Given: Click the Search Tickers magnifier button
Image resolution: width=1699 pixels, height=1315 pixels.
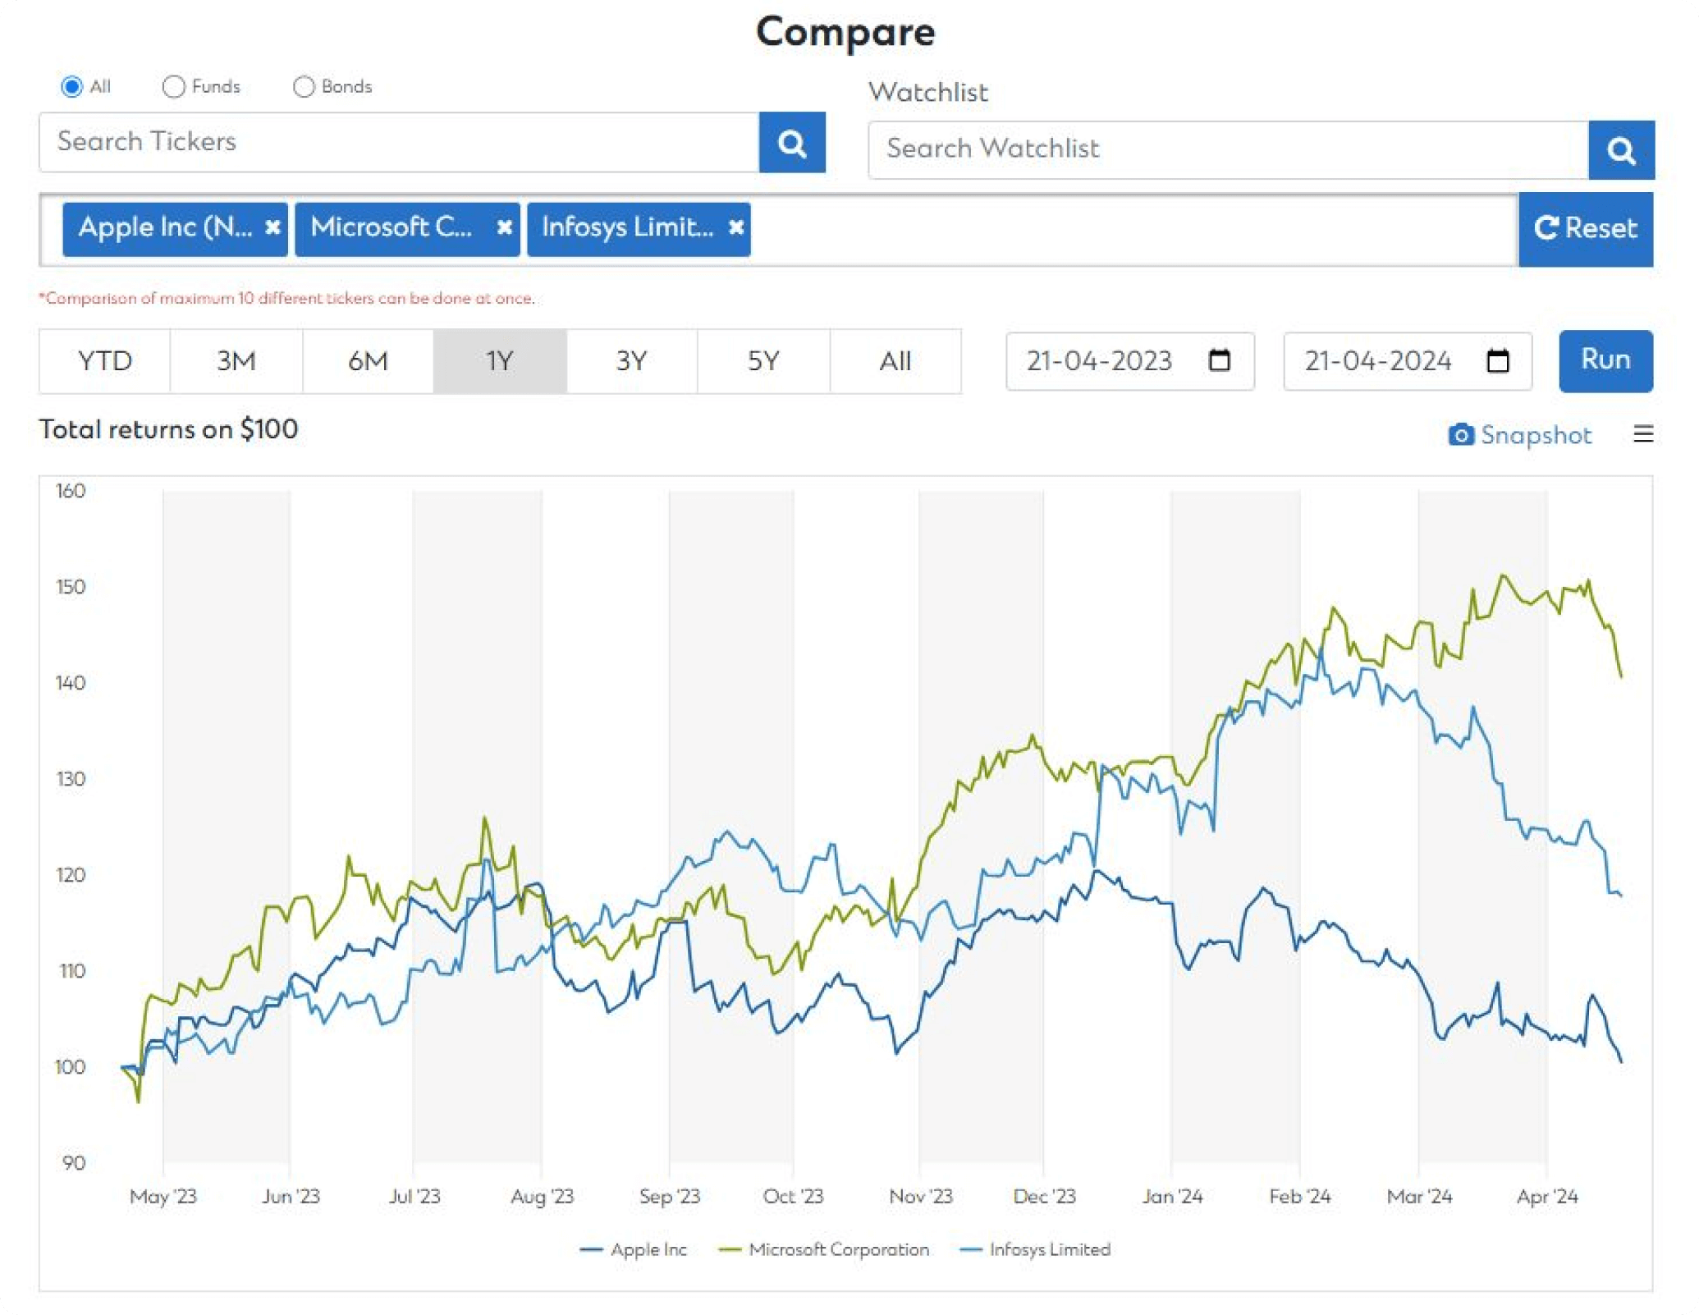Looking at the screenshot, I should (x=791, y=143).
